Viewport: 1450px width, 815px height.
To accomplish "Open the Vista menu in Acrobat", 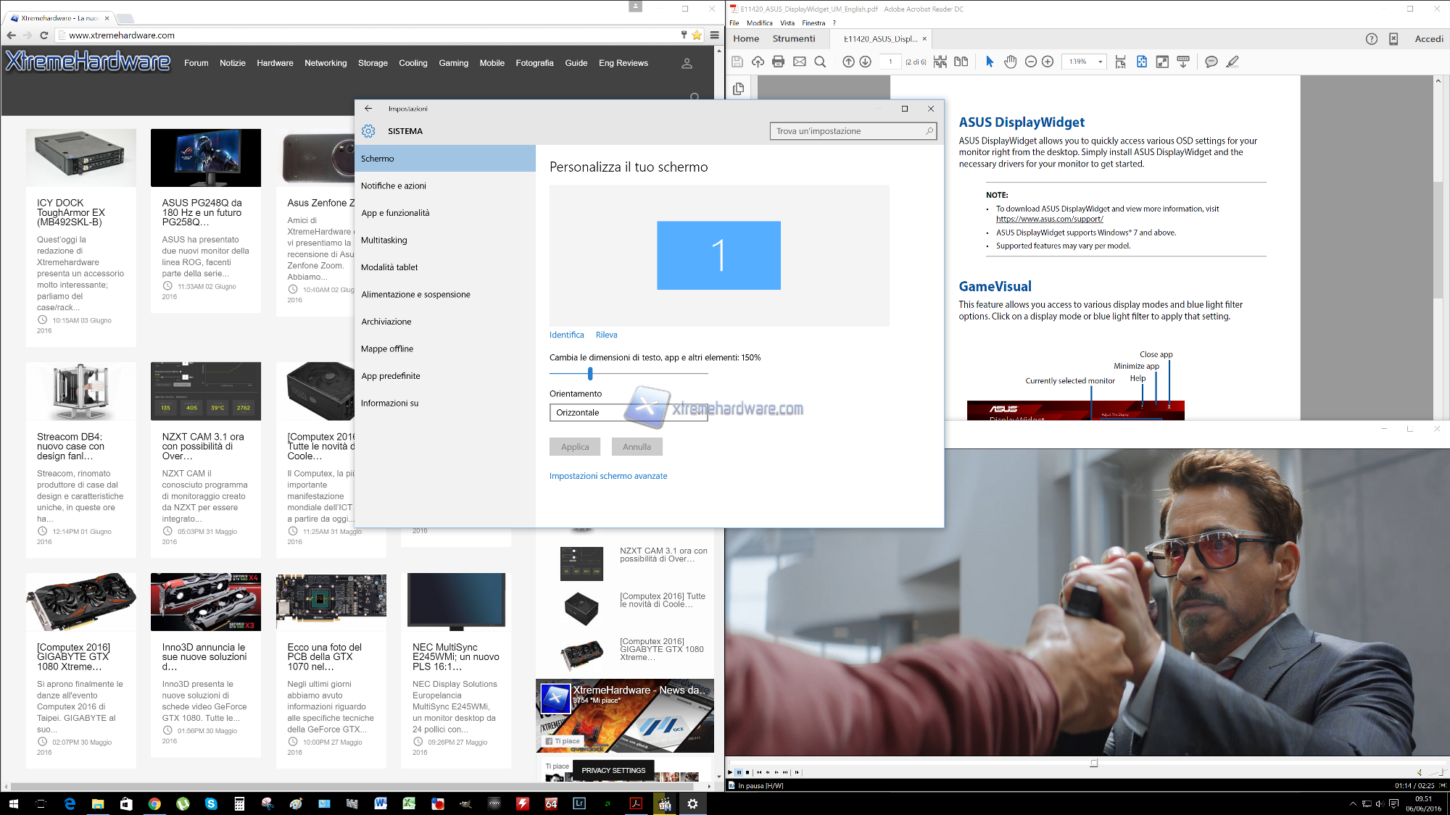I will click(x=787, y=23).
